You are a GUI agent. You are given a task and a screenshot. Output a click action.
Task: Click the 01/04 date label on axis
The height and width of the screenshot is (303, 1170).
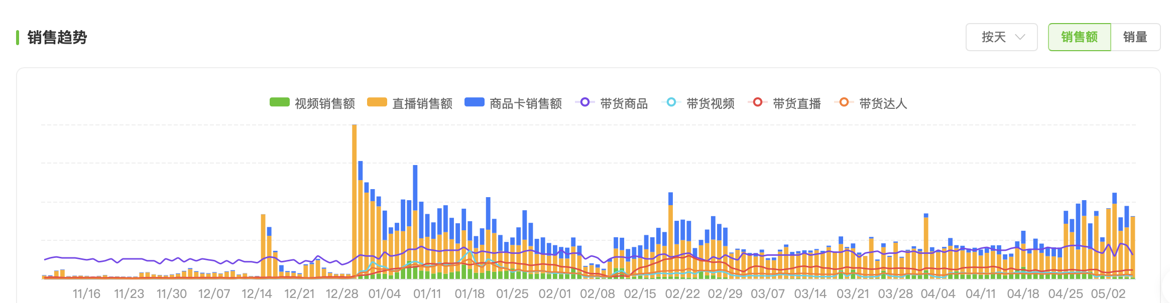[385, 293]
